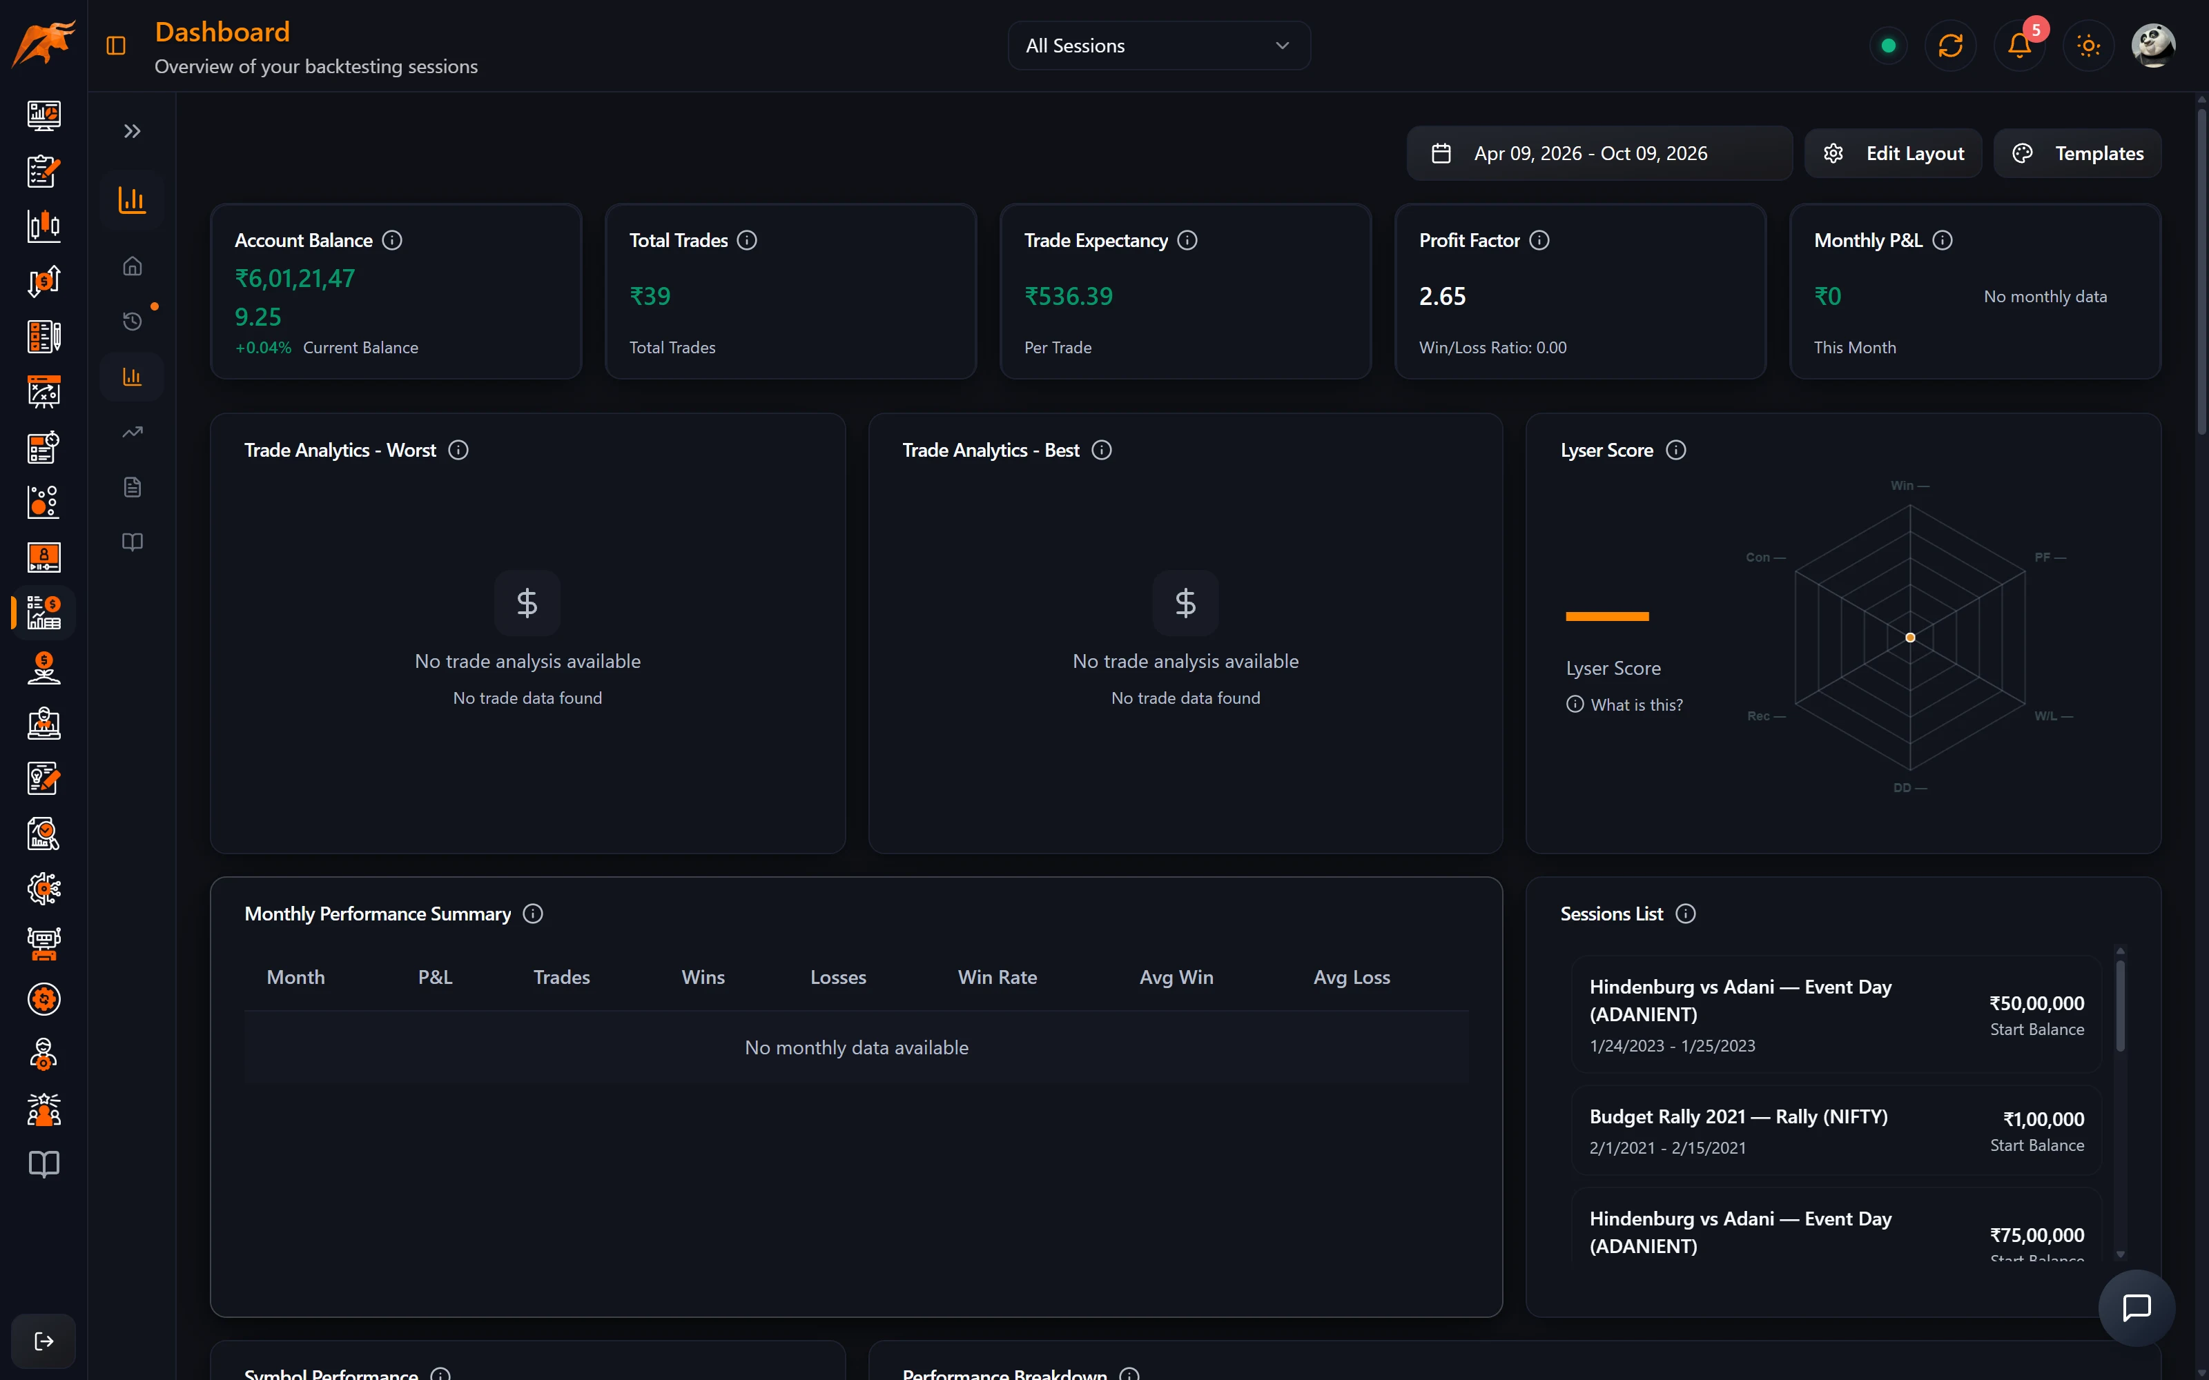Open the history clock icon with orange dot
The image size is (2209, 1380).
(x=133, y=322)
